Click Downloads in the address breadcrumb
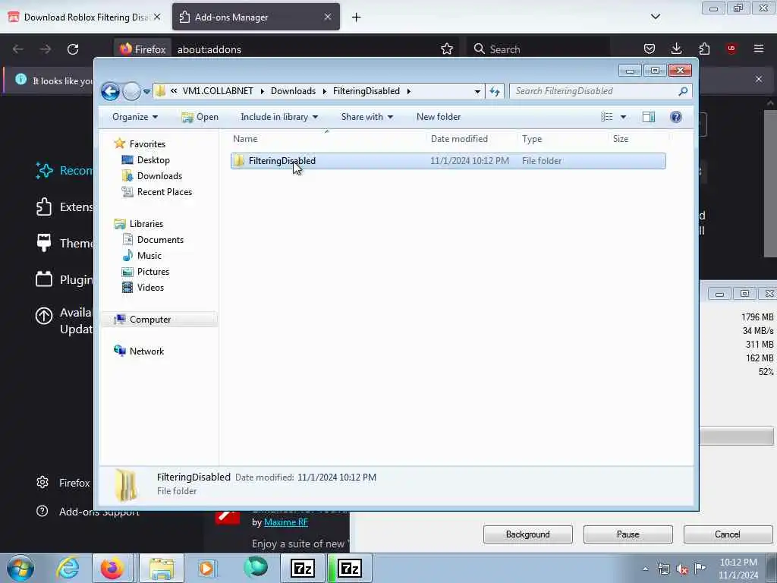This screenshot has width=777, height=583. 293,91
